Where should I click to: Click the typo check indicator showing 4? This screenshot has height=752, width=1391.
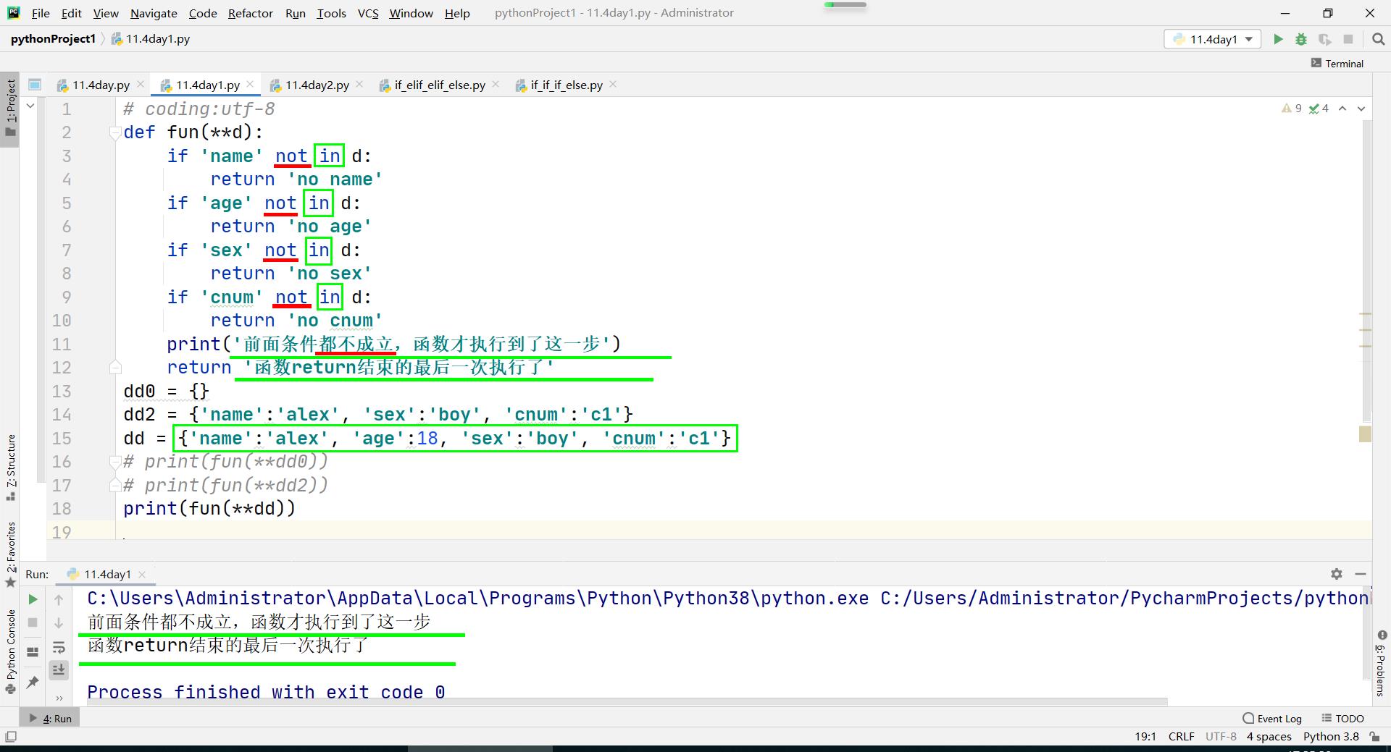pos(1319,109)
